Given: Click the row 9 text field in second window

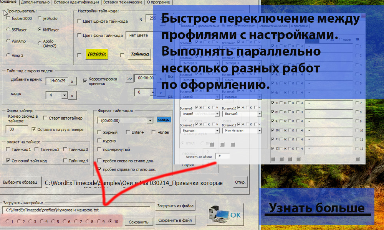Looking at the screenshot, I should pyautogui.click(x=329, y=122).
